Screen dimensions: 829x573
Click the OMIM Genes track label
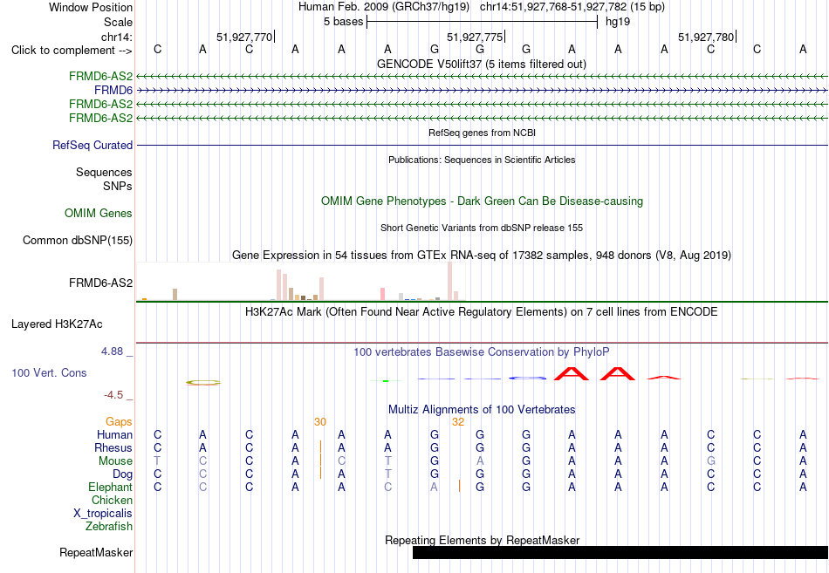coord(99,213)
